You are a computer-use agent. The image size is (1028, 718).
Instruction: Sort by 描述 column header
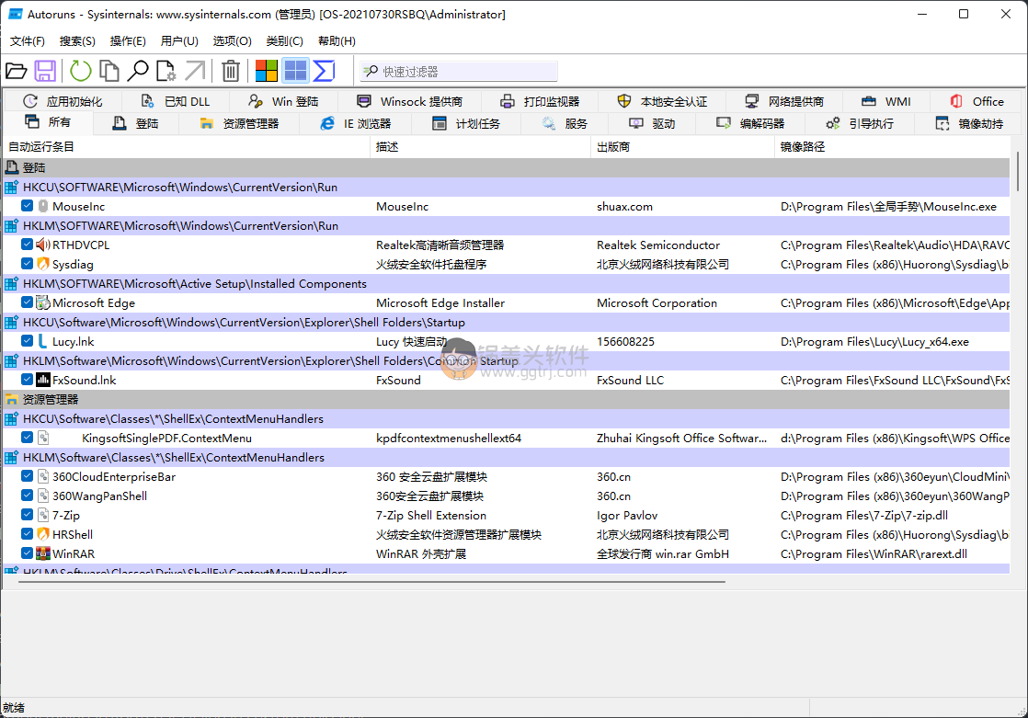(481, 147)
